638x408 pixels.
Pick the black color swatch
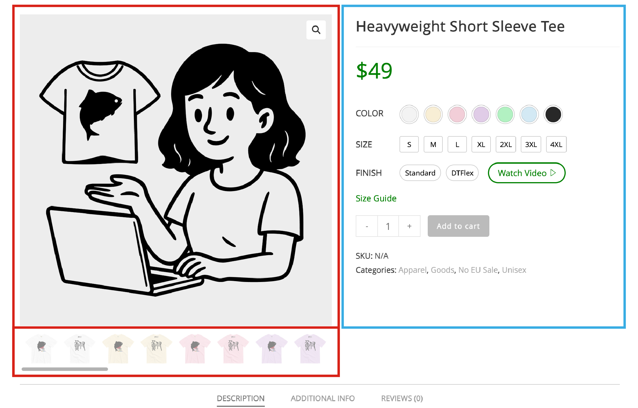pos(553,114)
